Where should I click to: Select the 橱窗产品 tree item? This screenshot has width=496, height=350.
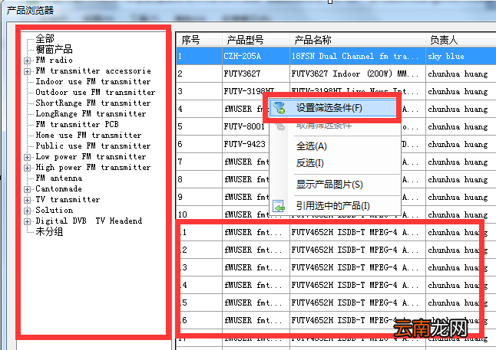[54, 49]
